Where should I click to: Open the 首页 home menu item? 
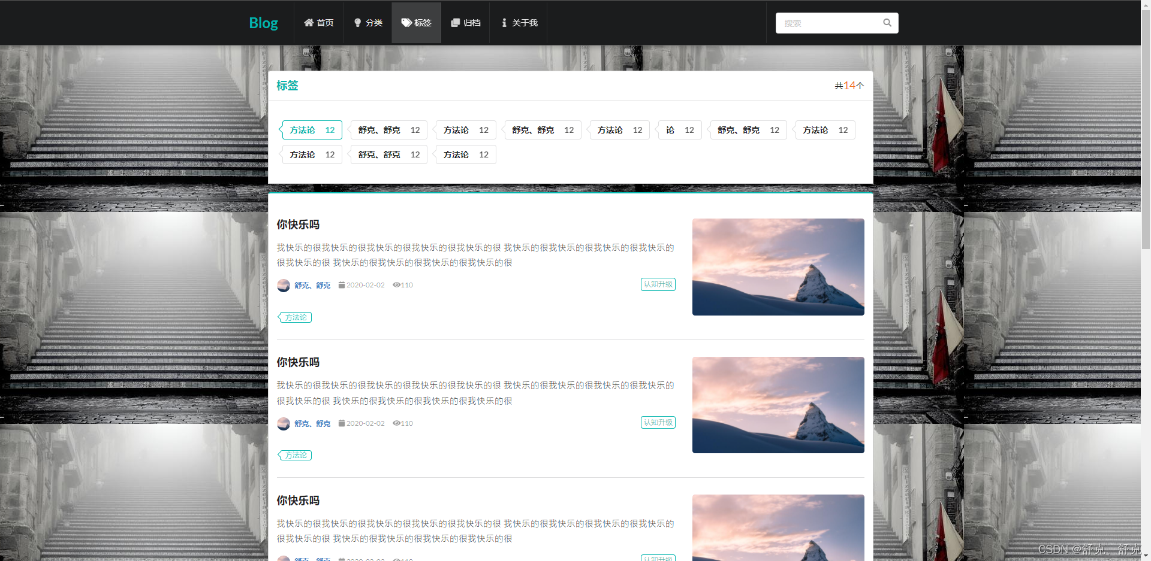(318, 23)
